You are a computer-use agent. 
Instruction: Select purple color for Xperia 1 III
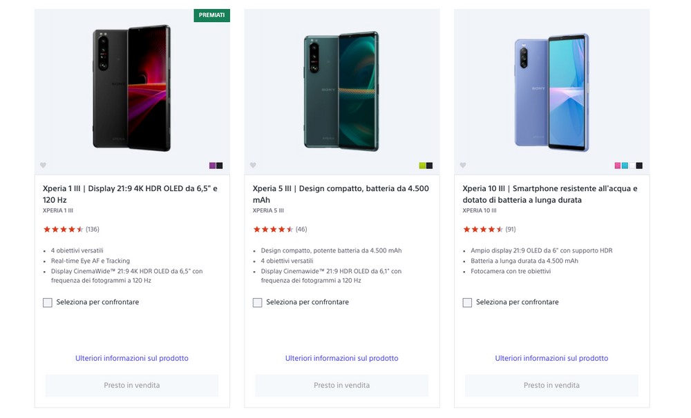pos(212,166)
